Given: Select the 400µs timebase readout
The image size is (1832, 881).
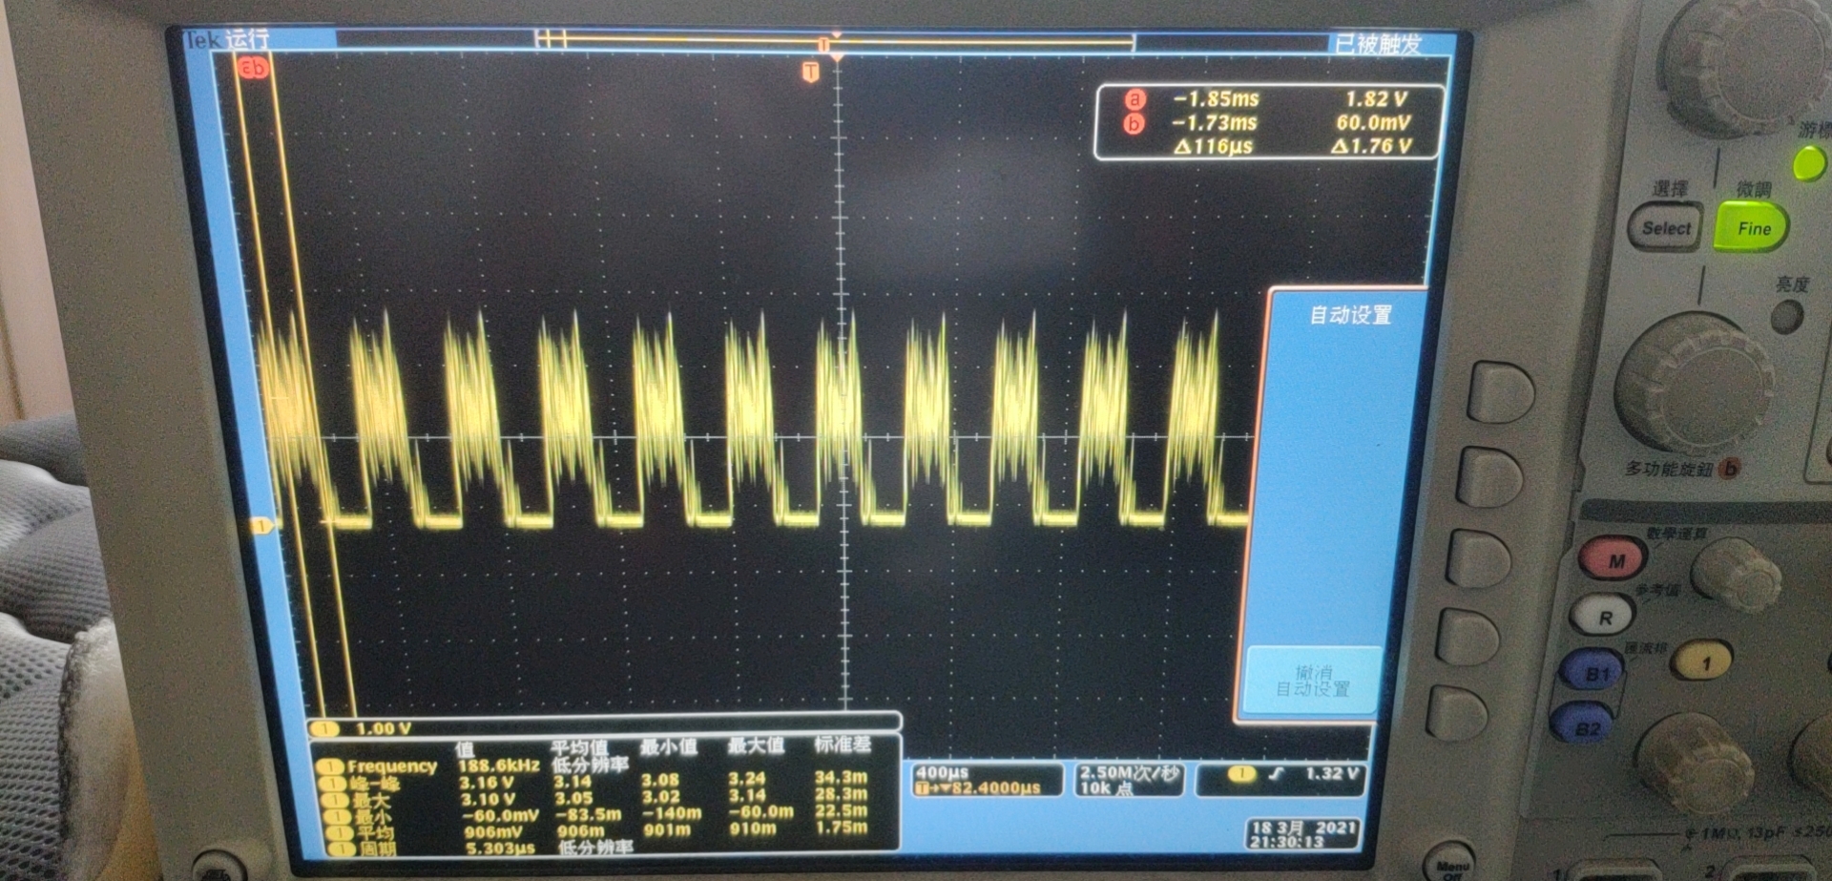Looking at the screenshot, I should [942, 772].
